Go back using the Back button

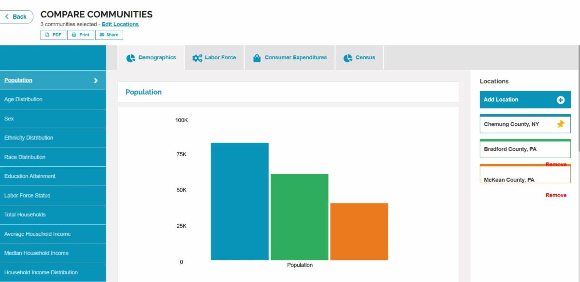click(x=16, y=17)
